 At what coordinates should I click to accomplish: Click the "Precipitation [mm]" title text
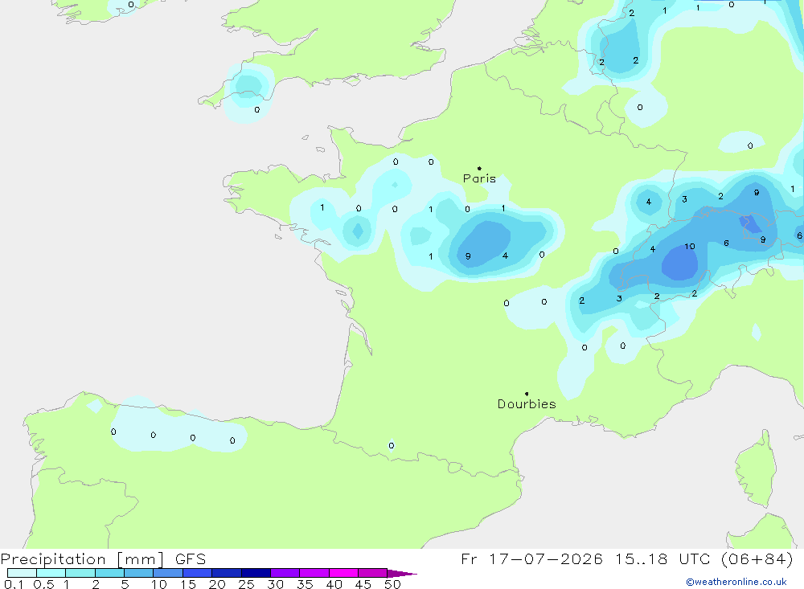[x=82, y=559]
